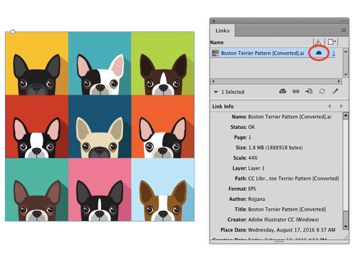Click the Relink chain icon
Viewport: 356px width, 260px height.
click(x=295, y=91)
